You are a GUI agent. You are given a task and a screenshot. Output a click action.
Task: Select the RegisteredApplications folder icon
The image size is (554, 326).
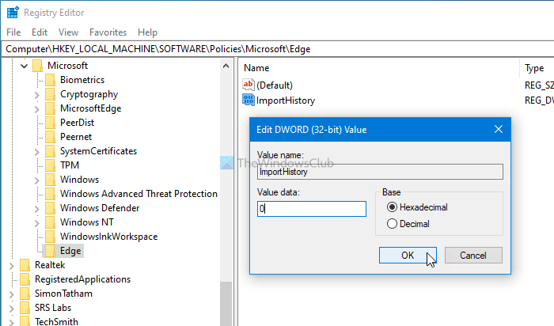pyautogui.click(x=25, y=279)
